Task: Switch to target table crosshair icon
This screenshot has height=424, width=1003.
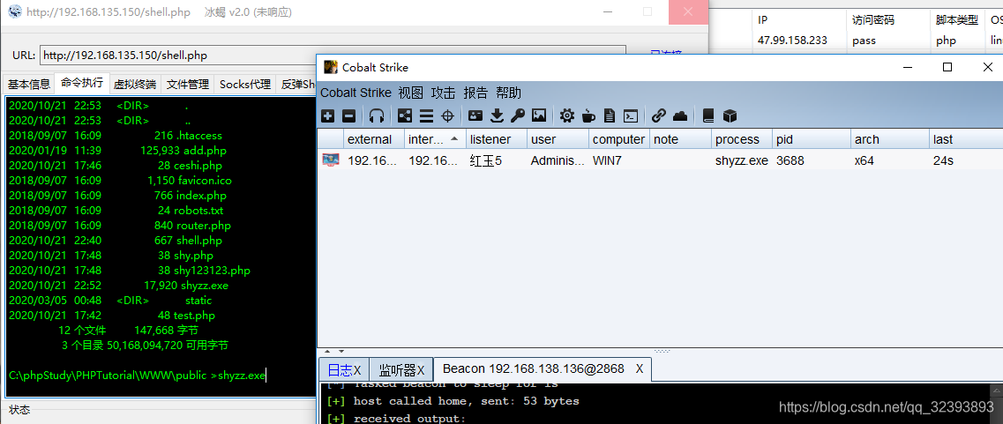Action: pos(448,115)
